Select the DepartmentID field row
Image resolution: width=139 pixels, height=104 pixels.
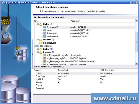pyautogui.click(x=84, y=27)
